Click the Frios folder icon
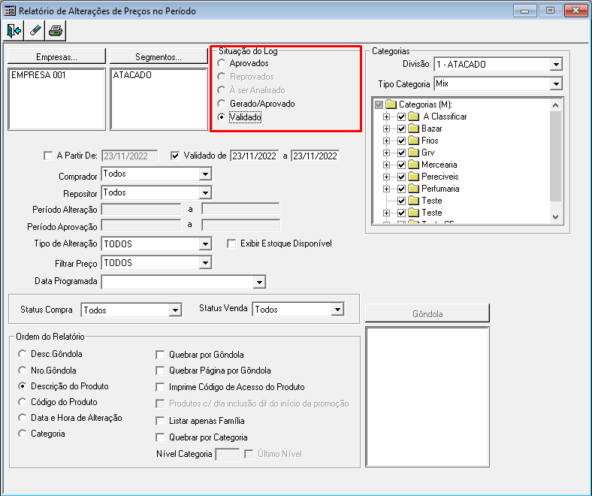This screenshot has width=592, height=496. 414,141
